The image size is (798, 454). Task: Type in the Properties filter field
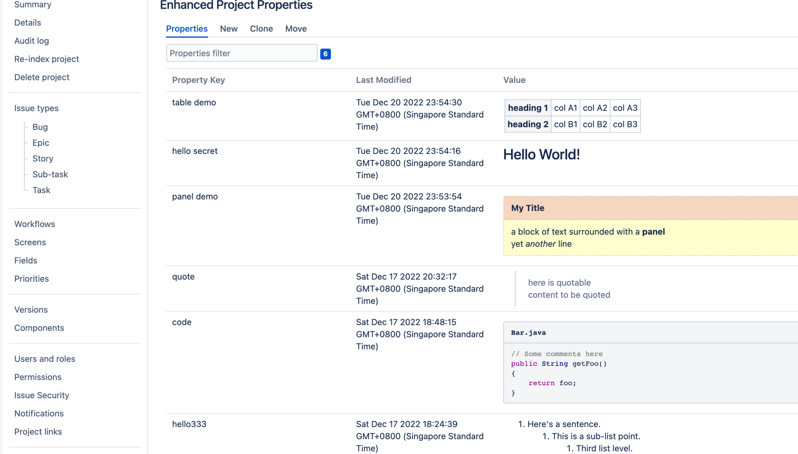click(242, 53)
